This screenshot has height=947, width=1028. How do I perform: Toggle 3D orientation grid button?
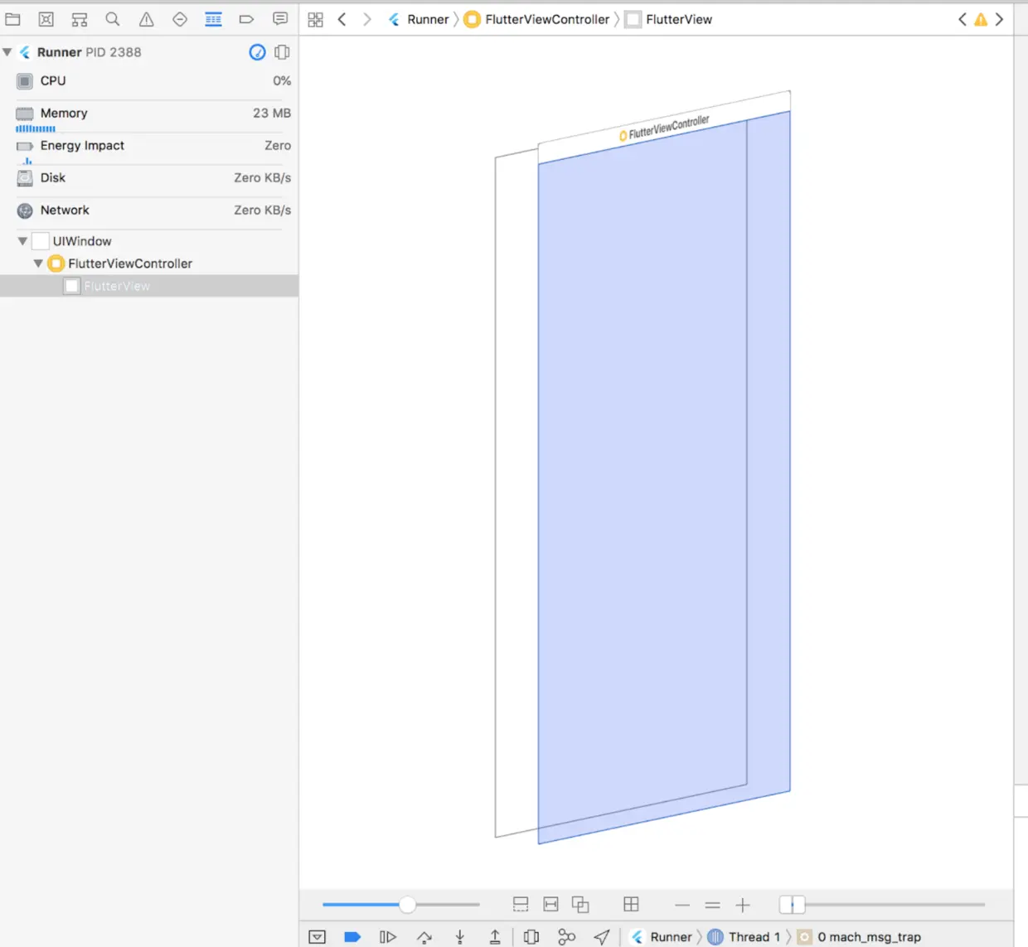631,904
